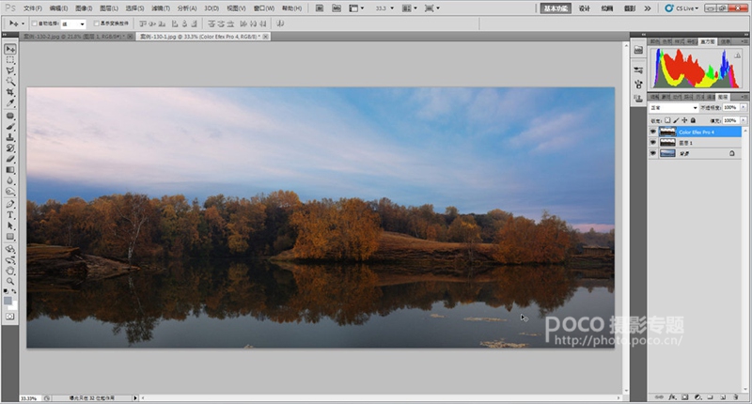Hide the Color Efex Pro 4 layer
752x404 pixels.
click(x=652, y=132)
